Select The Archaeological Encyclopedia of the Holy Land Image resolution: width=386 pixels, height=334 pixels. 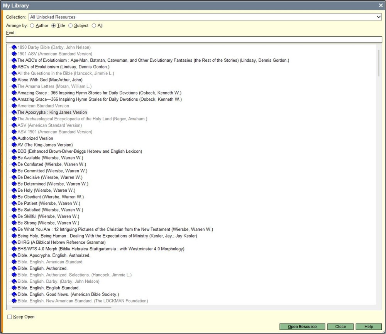pos(82,119)
